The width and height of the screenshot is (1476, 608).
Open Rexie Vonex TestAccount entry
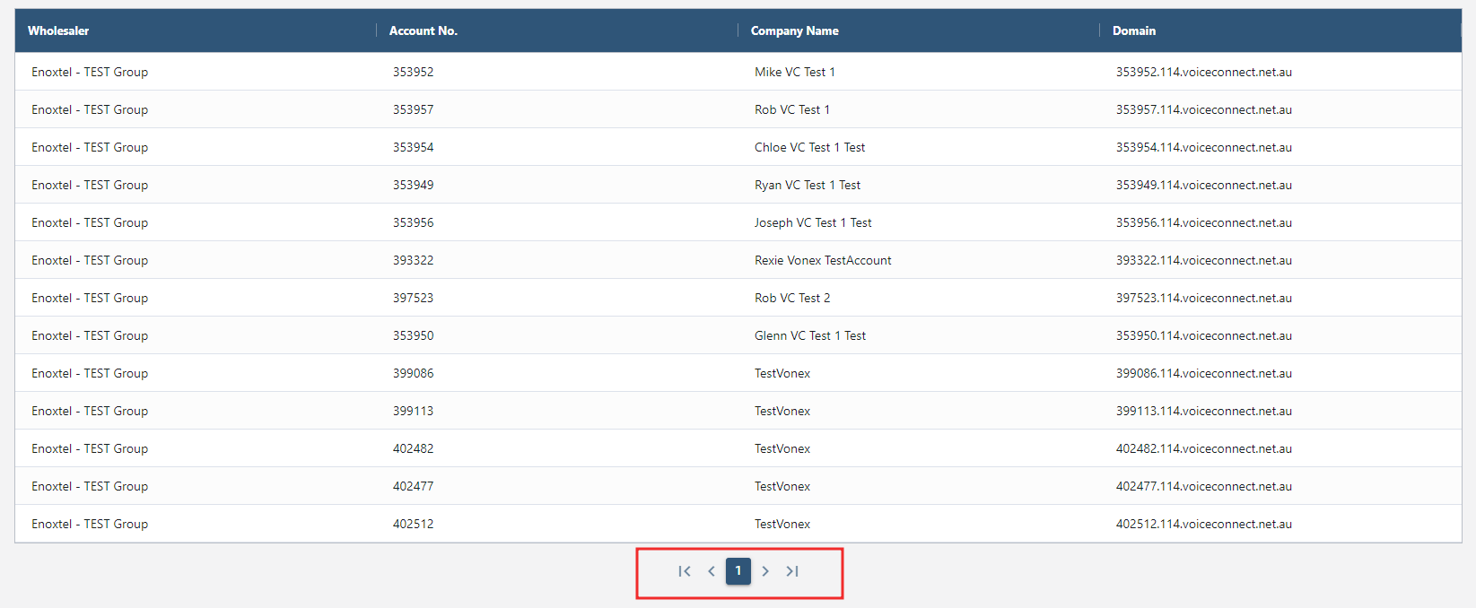tap(823, 260)
